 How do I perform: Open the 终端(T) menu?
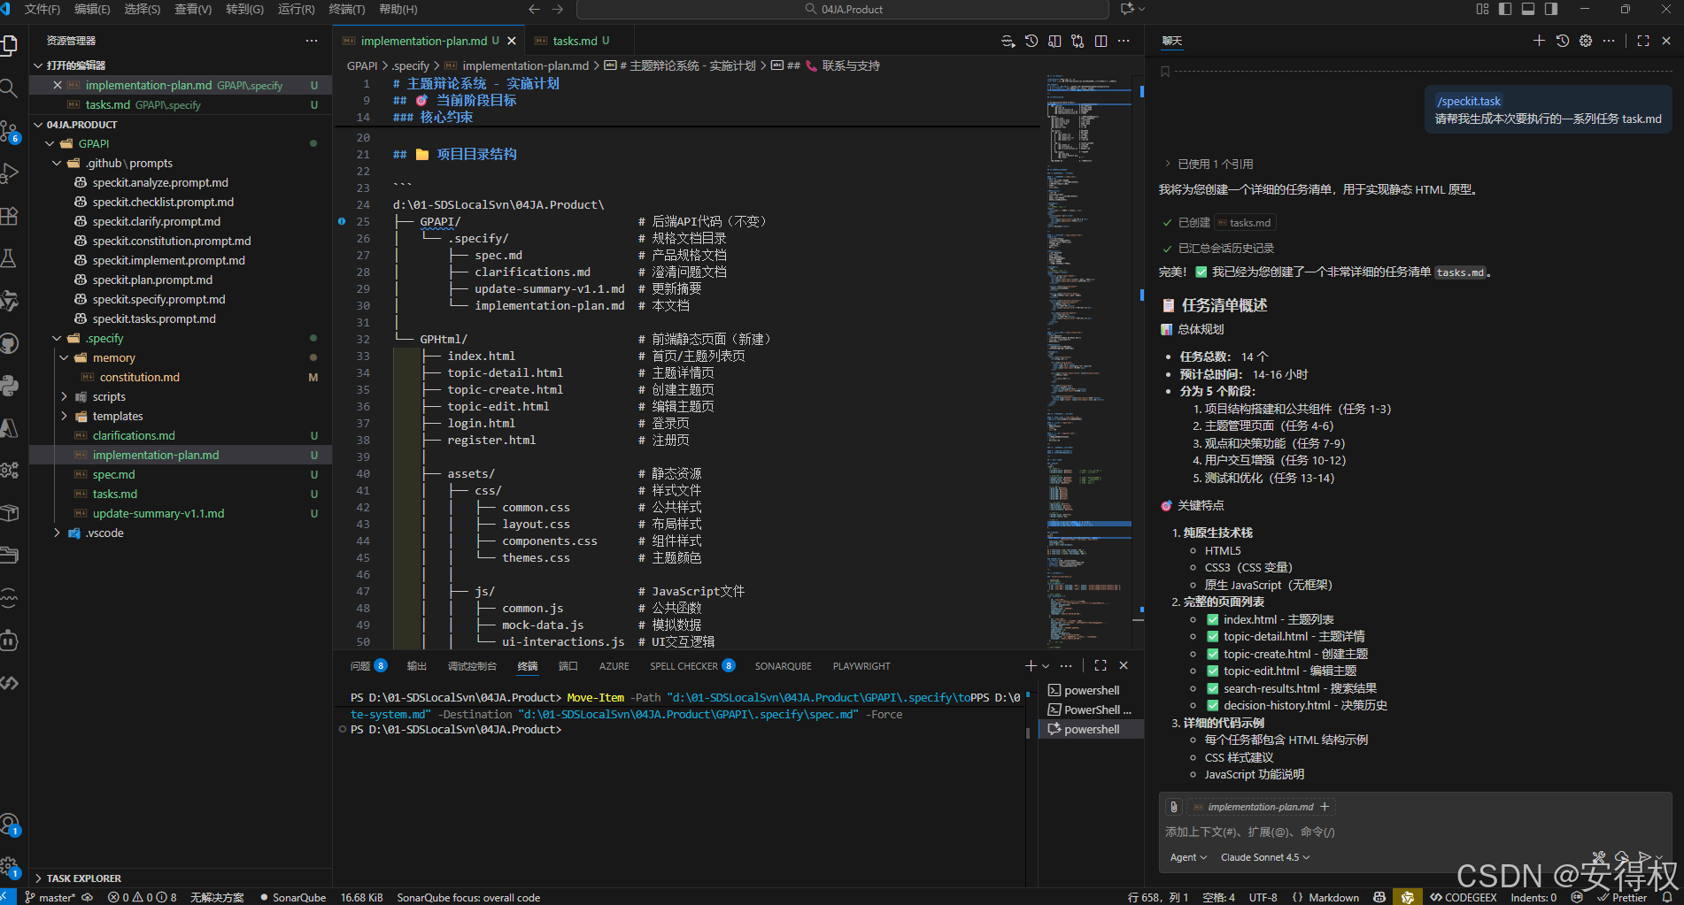tap(347, 9)
